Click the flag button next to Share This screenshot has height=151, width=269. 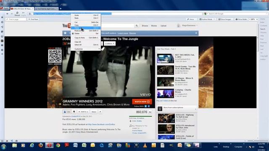[x=100, y=112]
